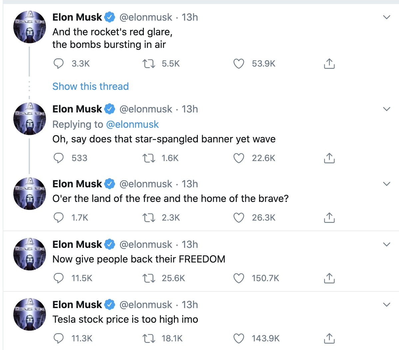Click the Elon Musk name on the "land of the free" tweet

77,184
